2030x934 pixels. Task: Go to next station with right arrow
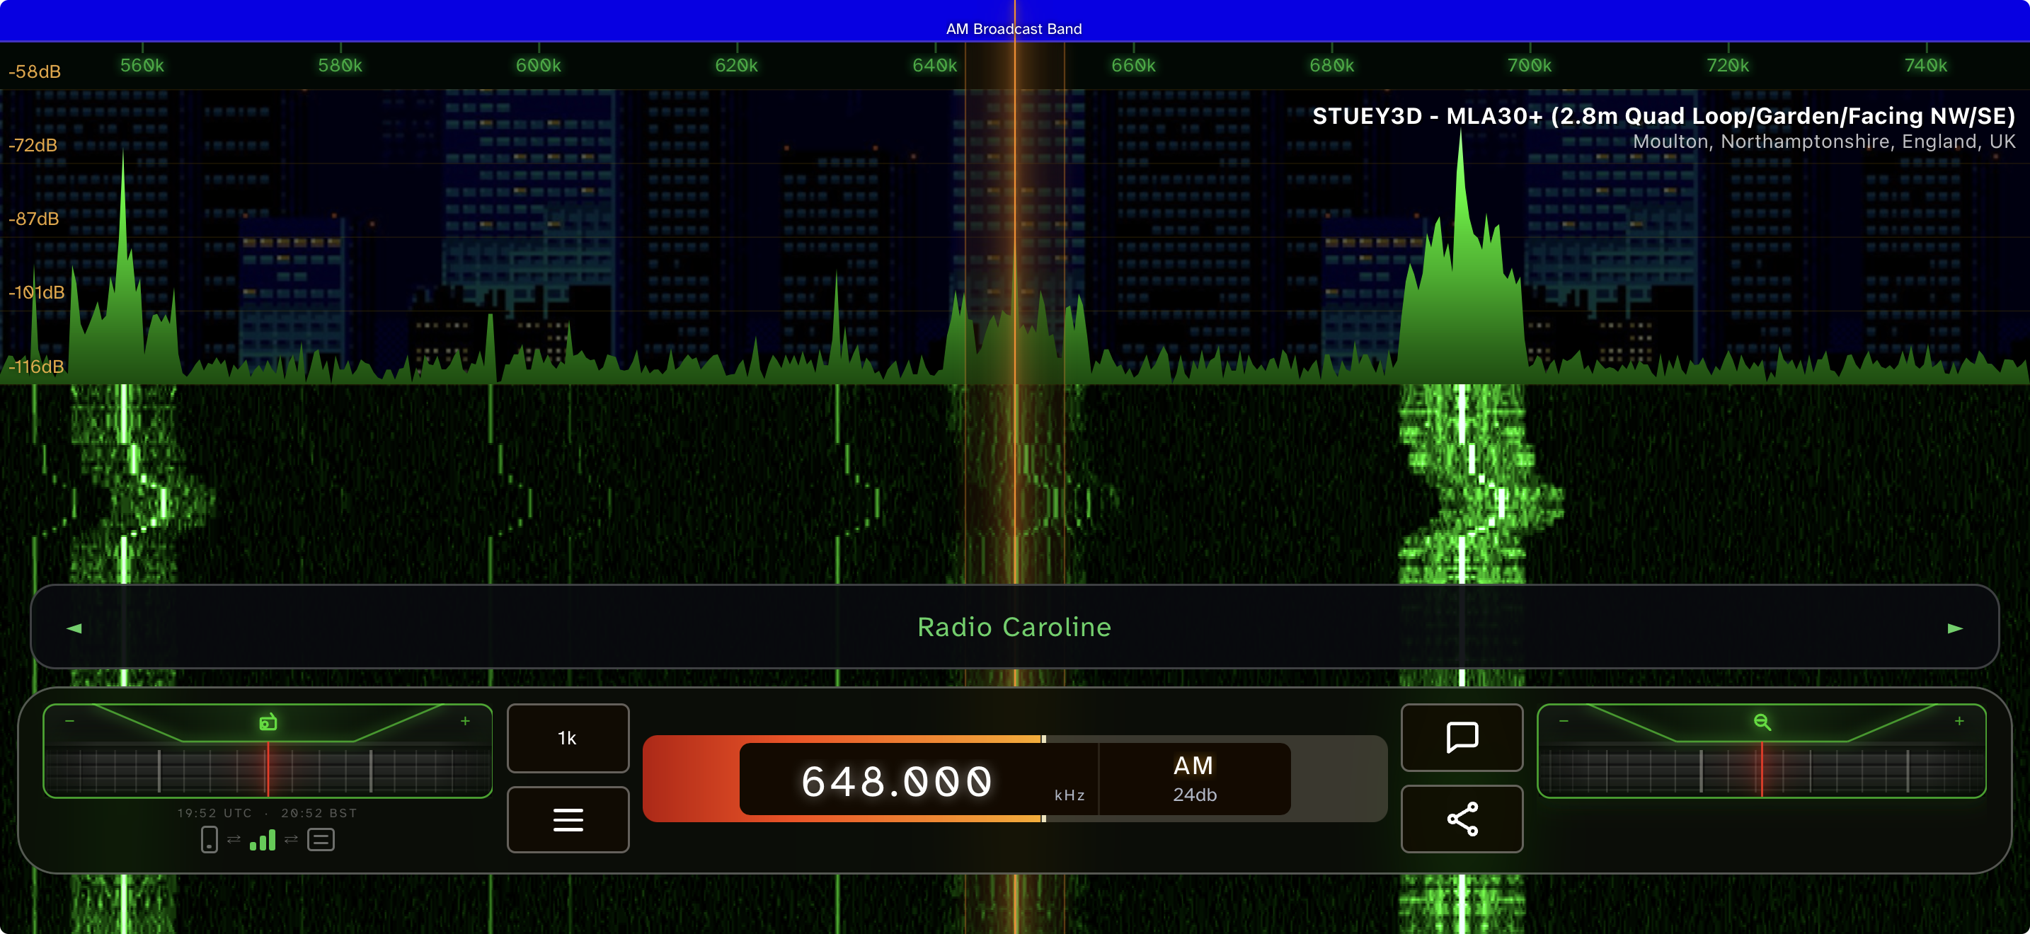click(1955, 628)
